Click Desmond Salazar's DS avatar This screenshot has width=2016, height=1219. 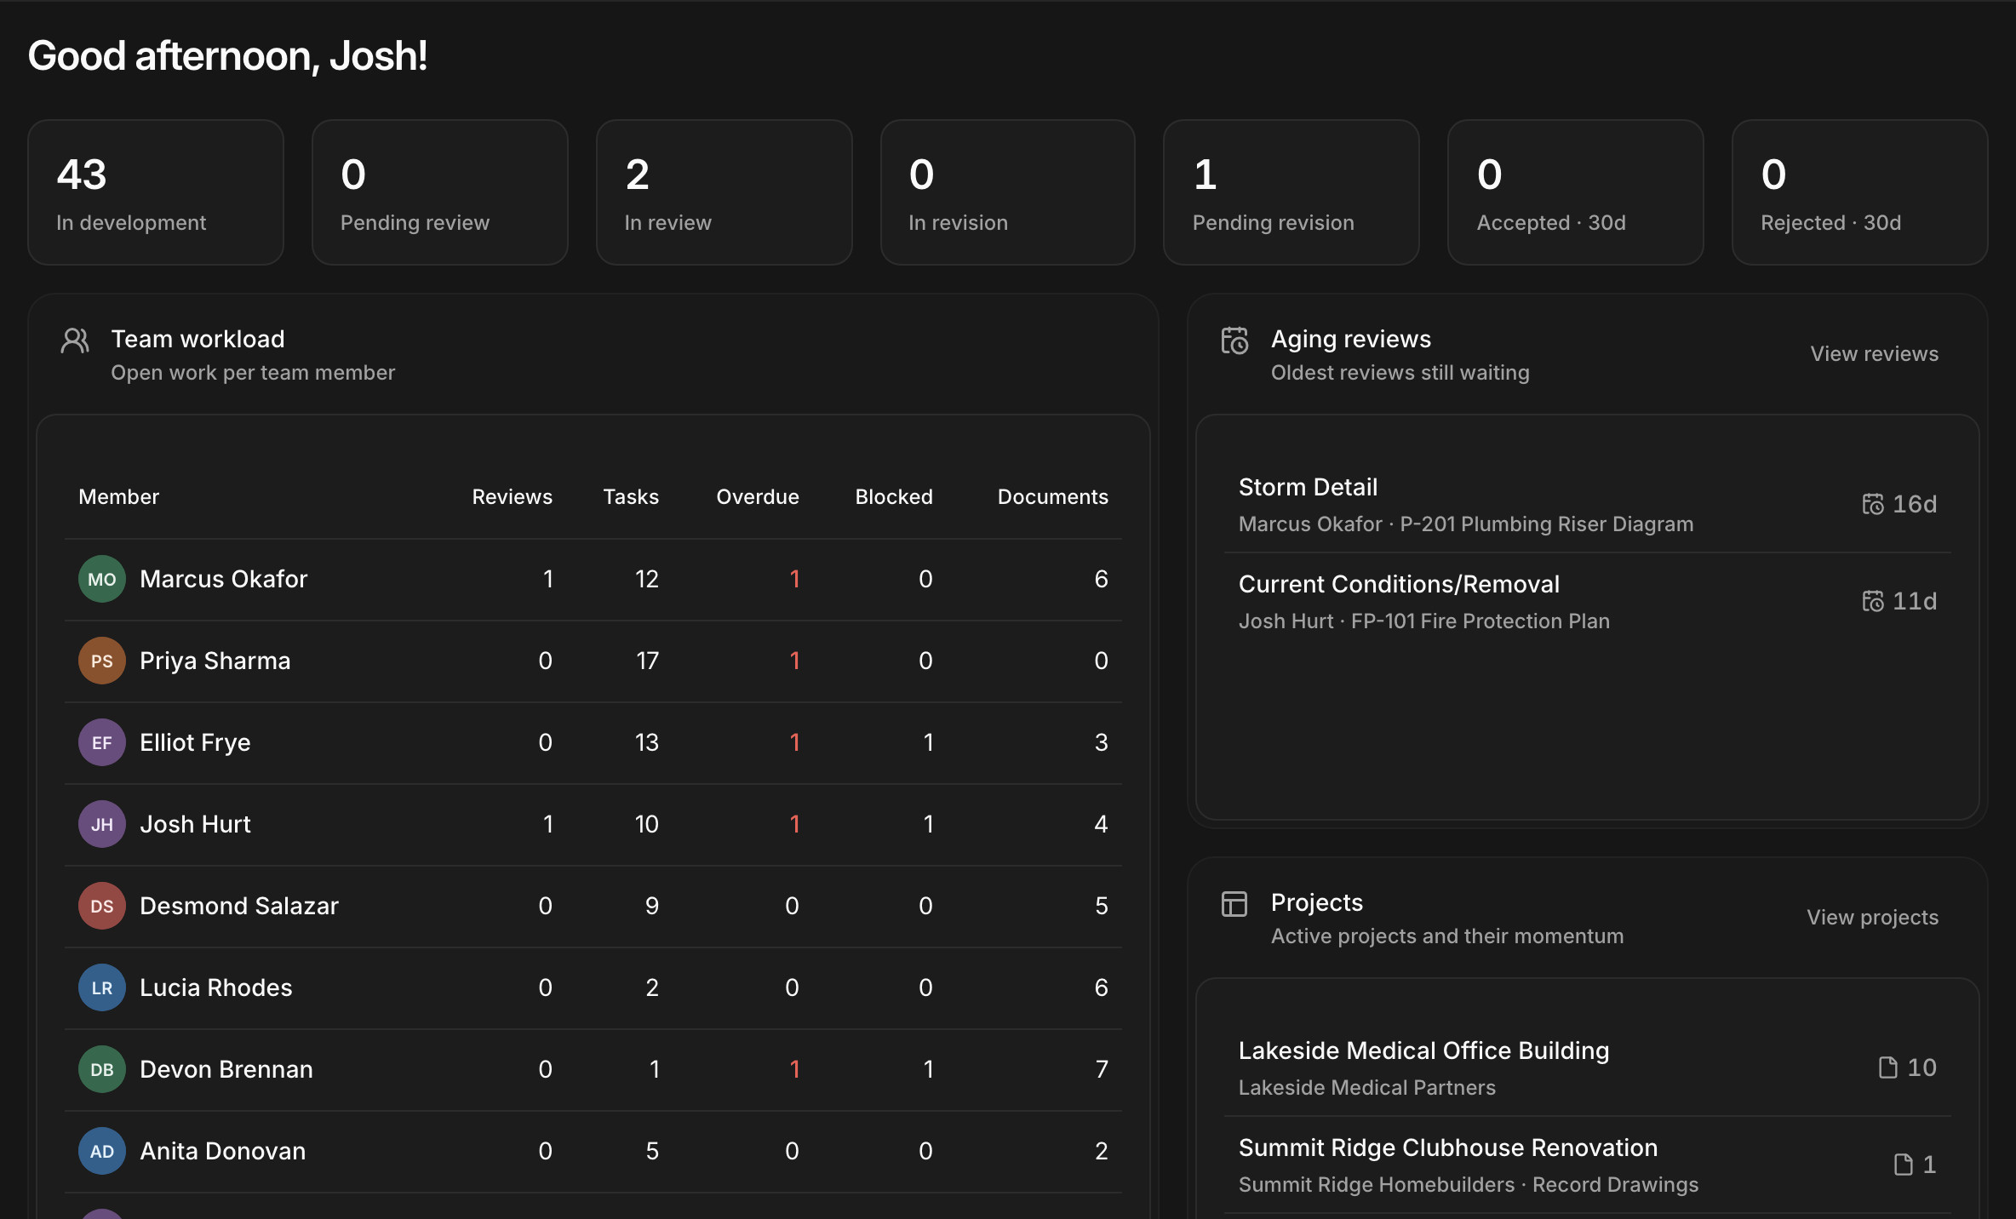pyautogui.click(x=102, y=906)
